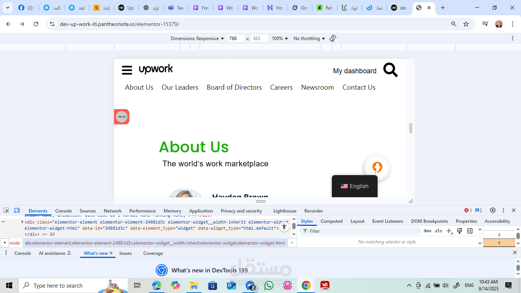The width and height of the screenshot is (521, 293).
Task: Open the Careers nav link
Action: coord(281,87)
